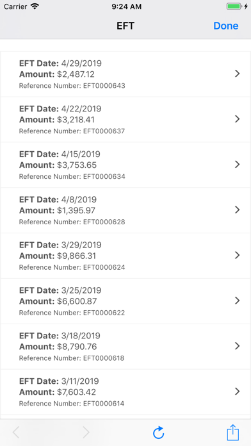Reload the page with refresh icon

point(158,433)
